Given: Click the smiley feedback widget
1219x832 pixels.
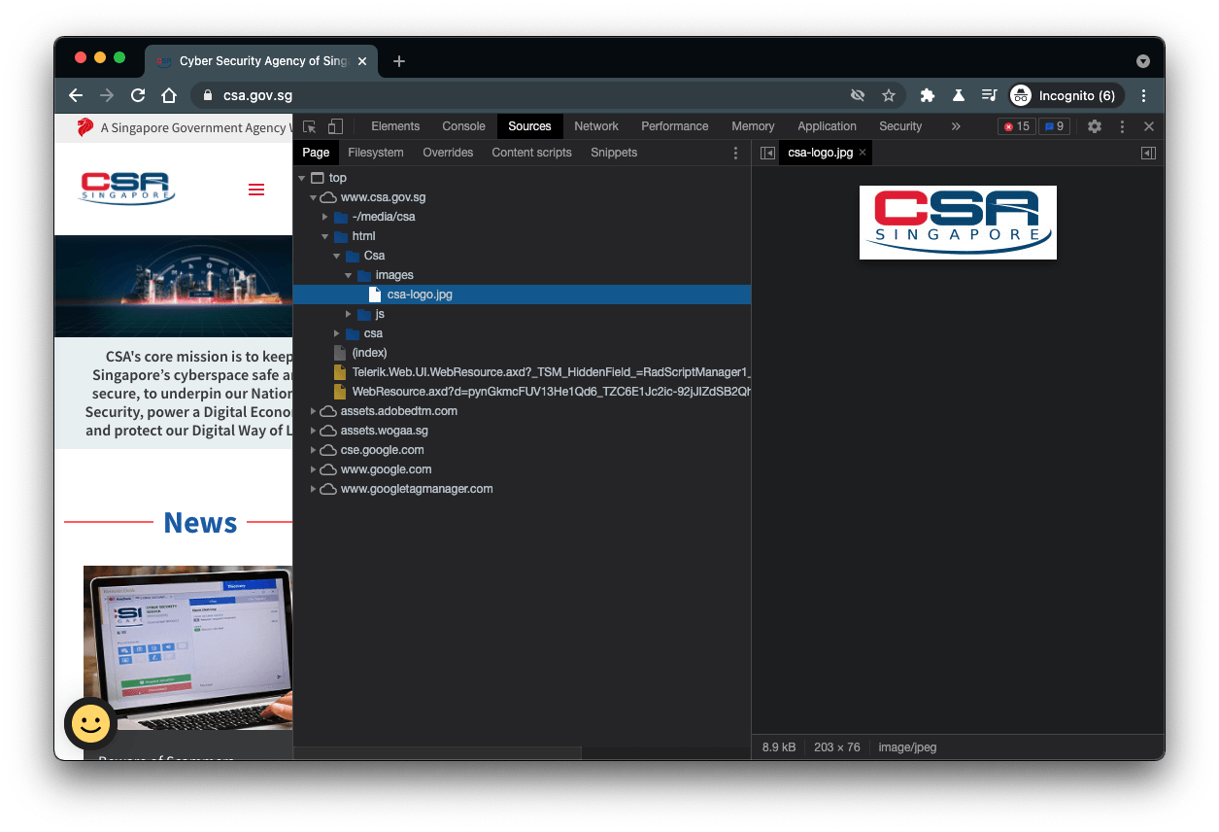Looking at the screenshot, I should [91, 723].
